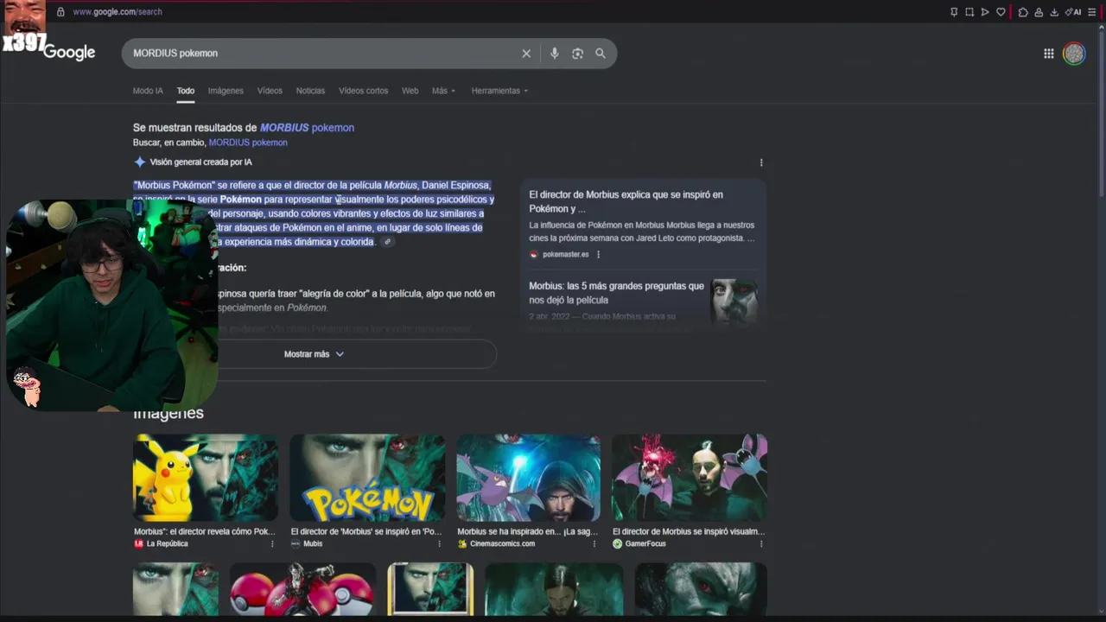This screenshot has width=1106, height=622.
Task: Open three-dot menu for GamerFocus image
Action: tap(761, 544)
